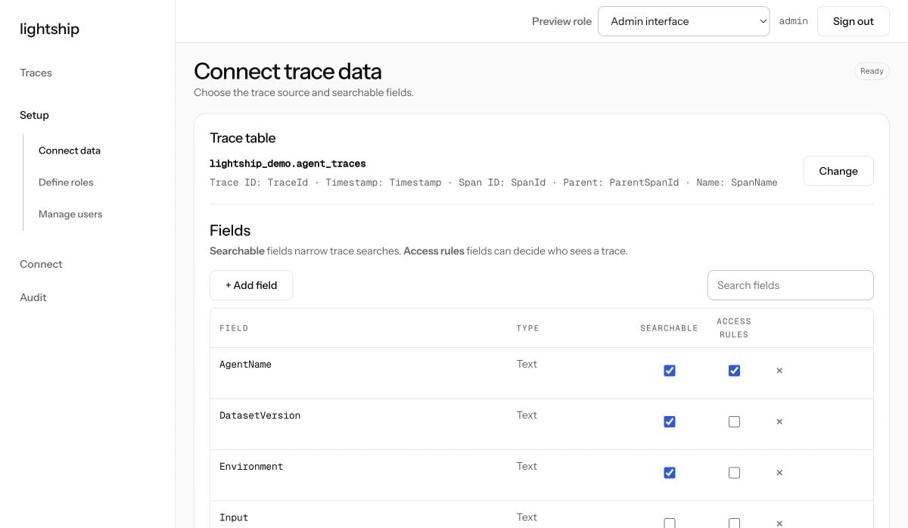Click the Fields section heading
This screenshot has width=908, height=528.
(230, 230)
